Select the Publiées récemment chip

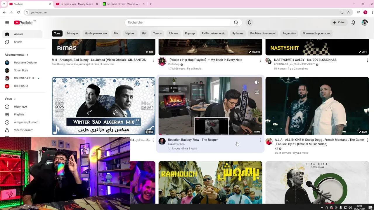click(x=263, y=33)
